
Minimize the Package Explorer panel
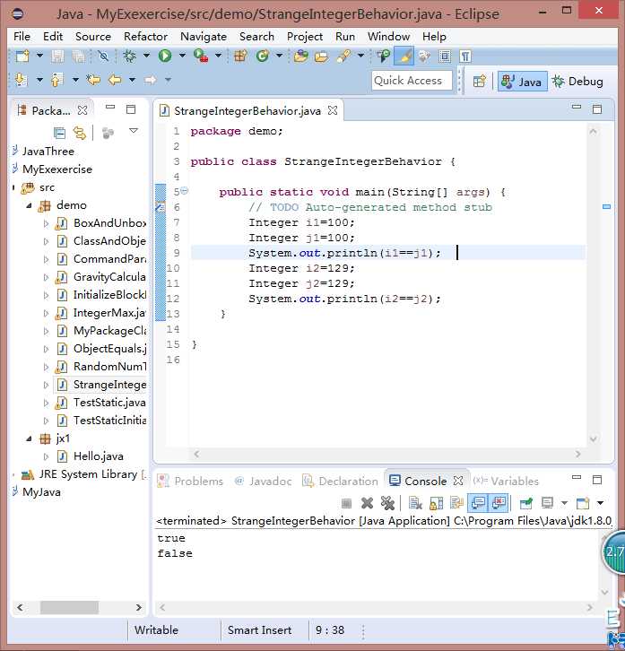(x=110, y=108)
